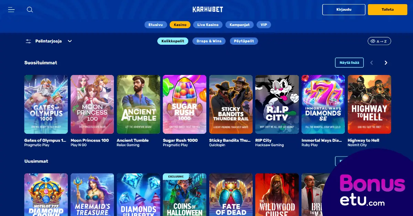Open the Exclusive Coins of Halloween game
Viewport: 413px width, 216px height.
(x=184, y=195)
